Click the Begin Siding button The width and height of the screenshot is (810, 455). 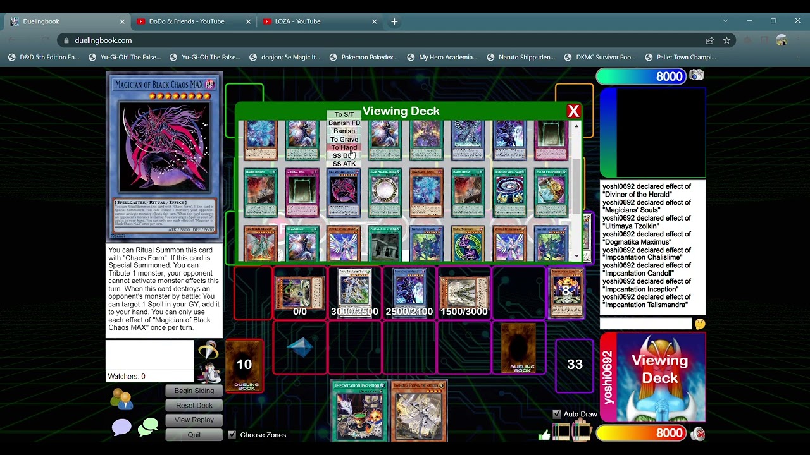pyautogui.click(x=194, y=391)
